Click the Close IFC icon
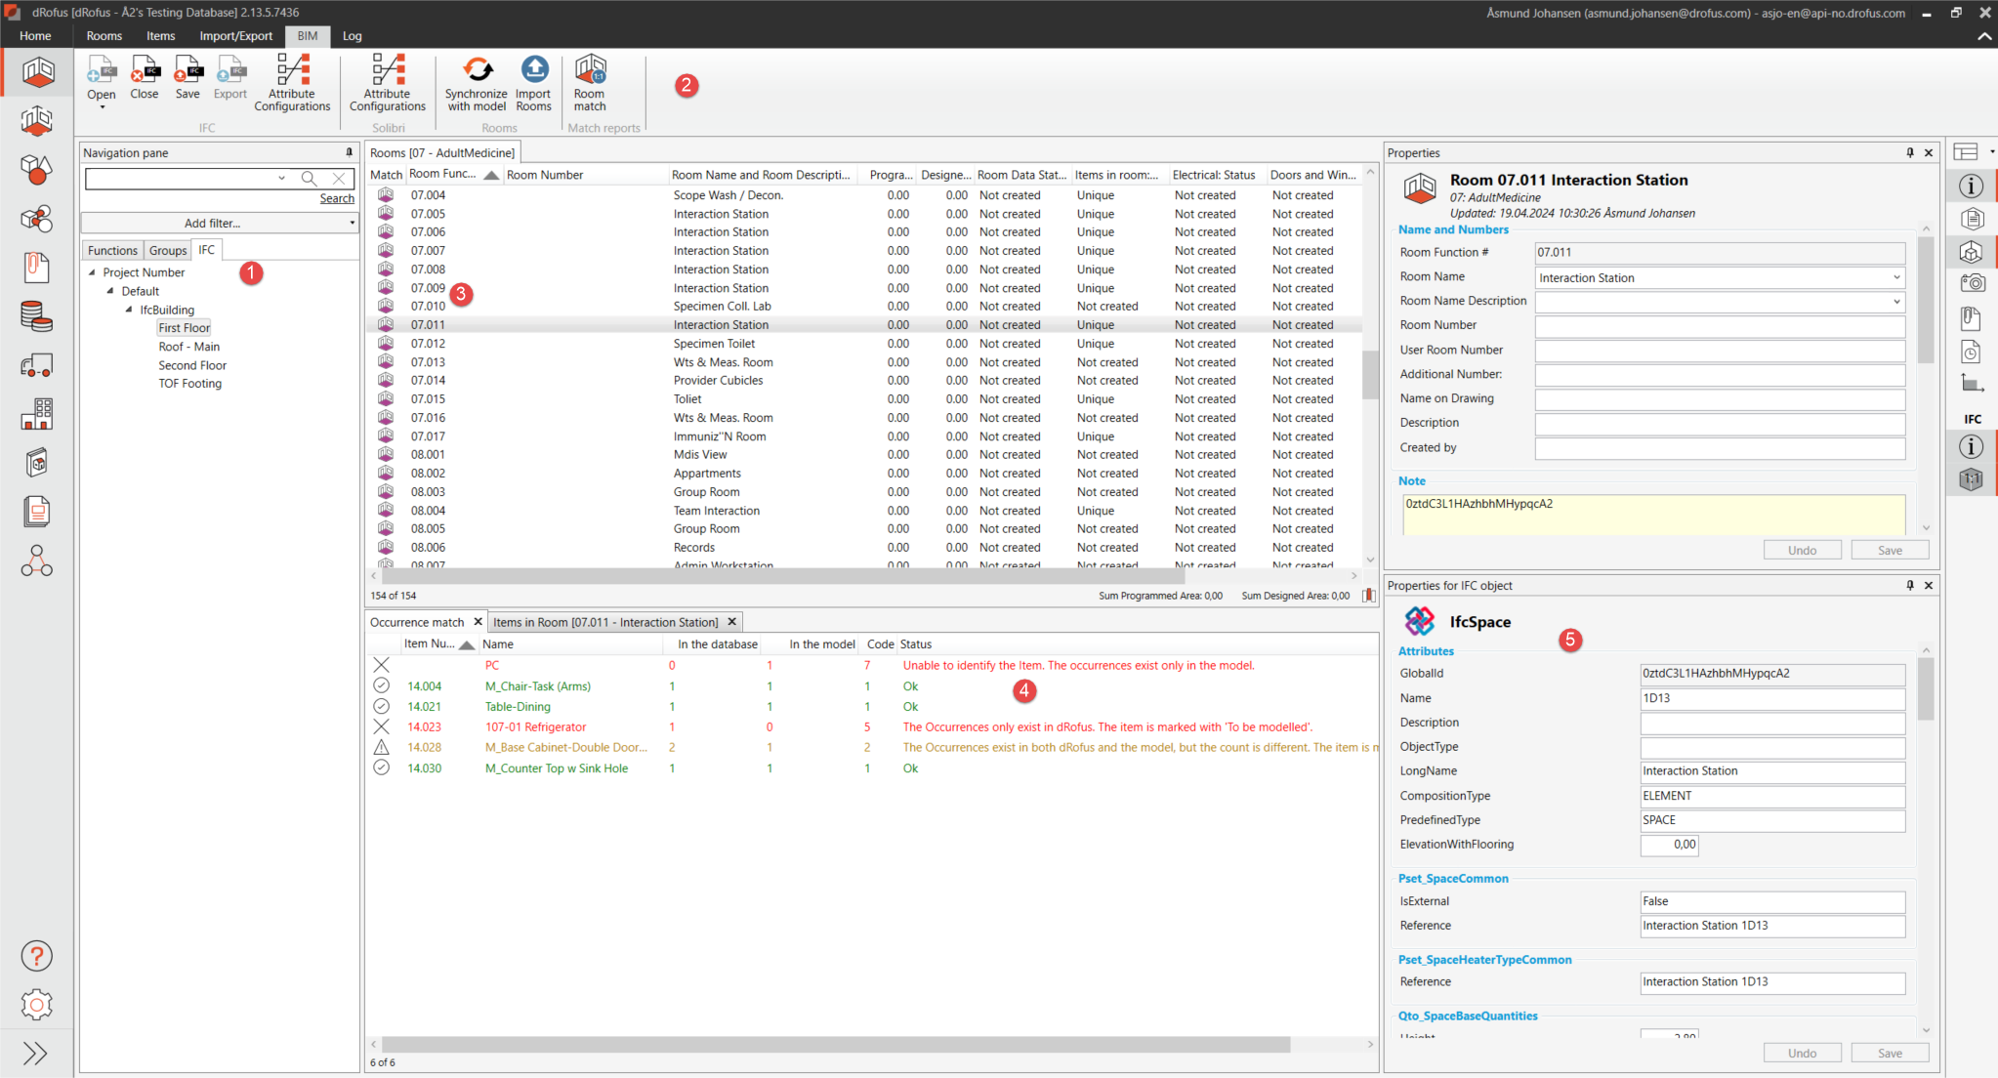The width and height of the screenshot is (1998, 1078). click(145, 70)
